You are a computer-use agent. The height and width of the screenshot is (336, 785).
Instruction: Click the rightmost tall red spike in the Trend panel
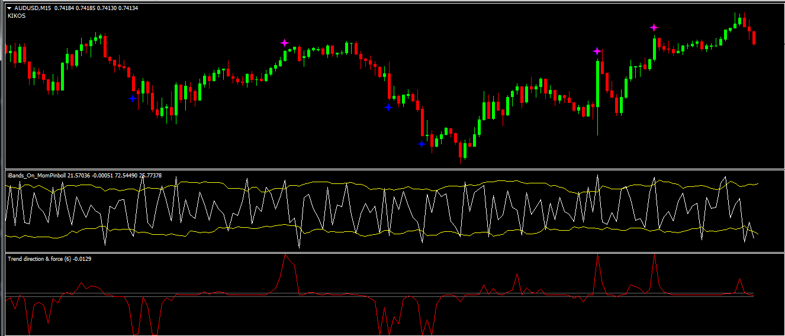[654, 257]
